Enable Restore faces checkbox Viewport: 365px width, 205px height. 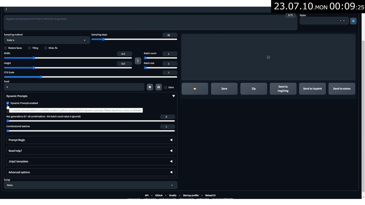[5, 48]
